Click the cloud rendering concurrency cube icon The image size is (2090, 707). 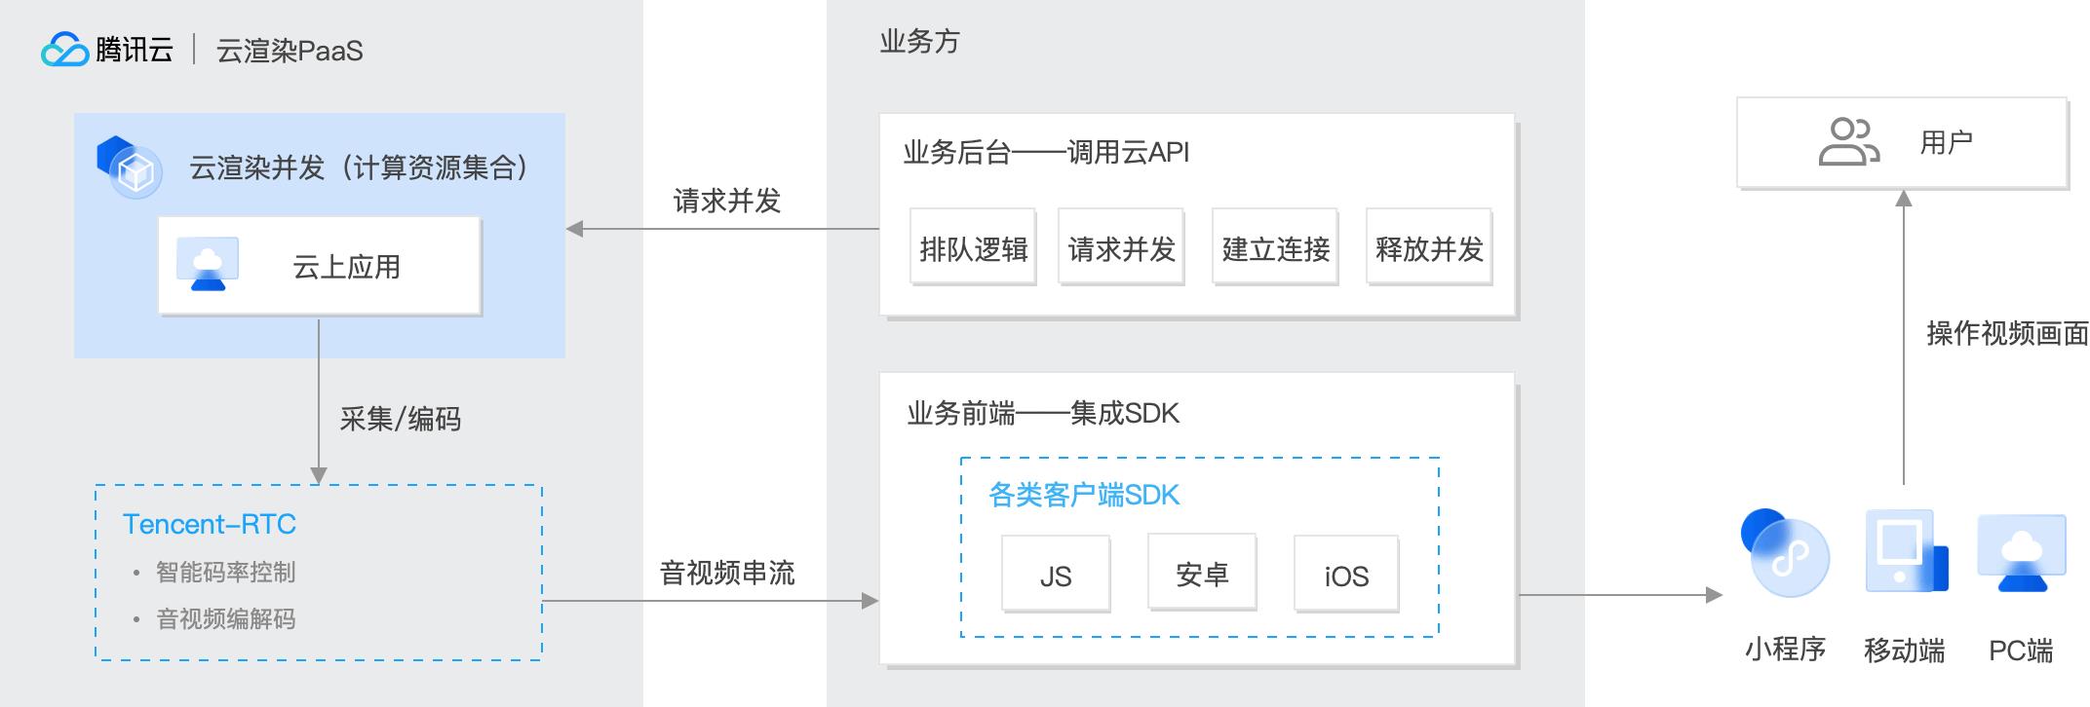tap(129, 167)
